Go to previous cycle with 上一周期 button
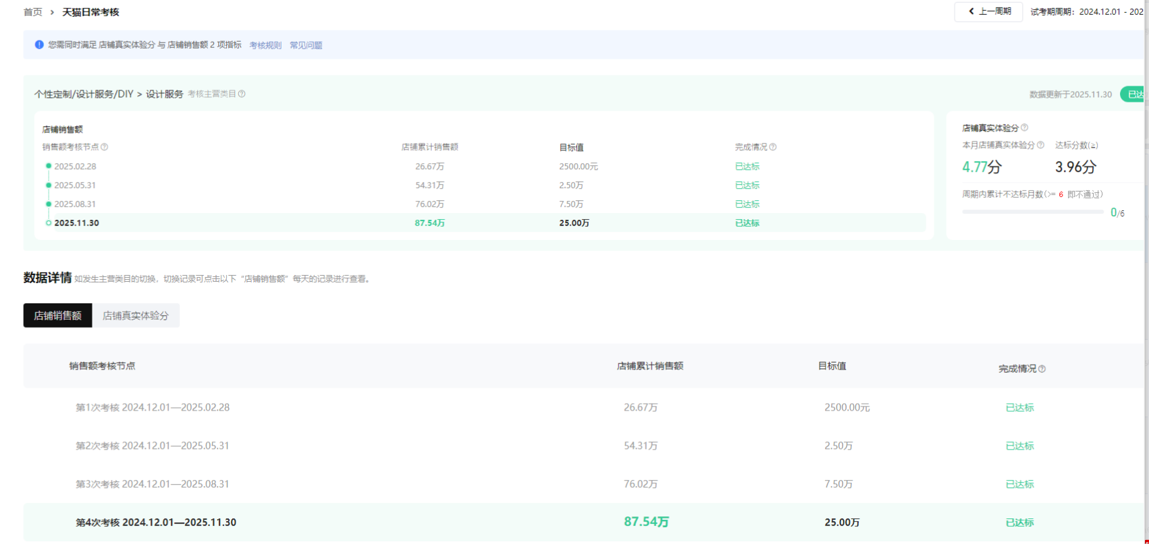The image size is (1149, 544). pos(988,11)
